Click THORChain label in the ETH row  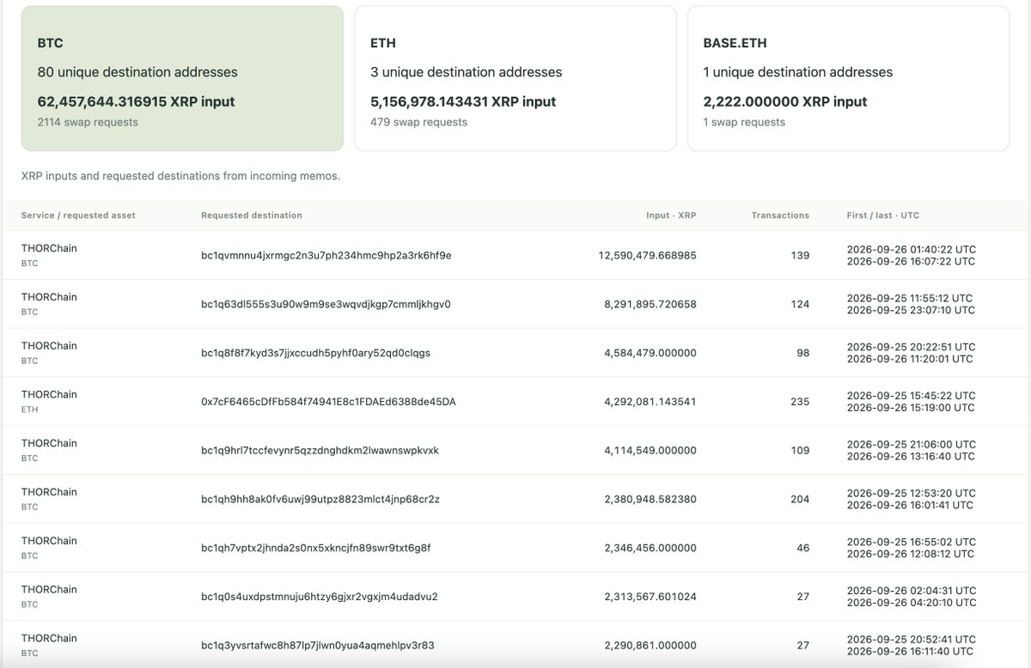(x=49, y=395)
